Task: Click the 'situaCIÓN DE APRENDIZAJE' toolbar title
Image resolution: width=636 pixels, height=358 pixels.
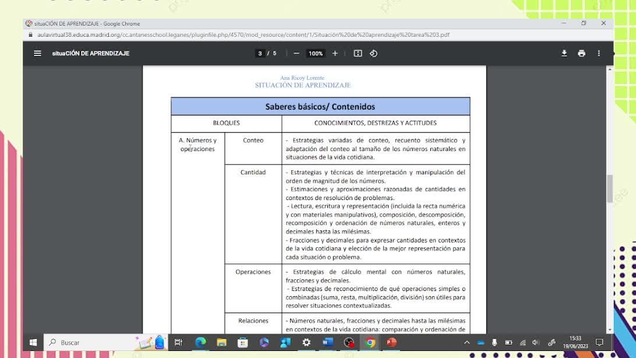Action: (91, 53)
